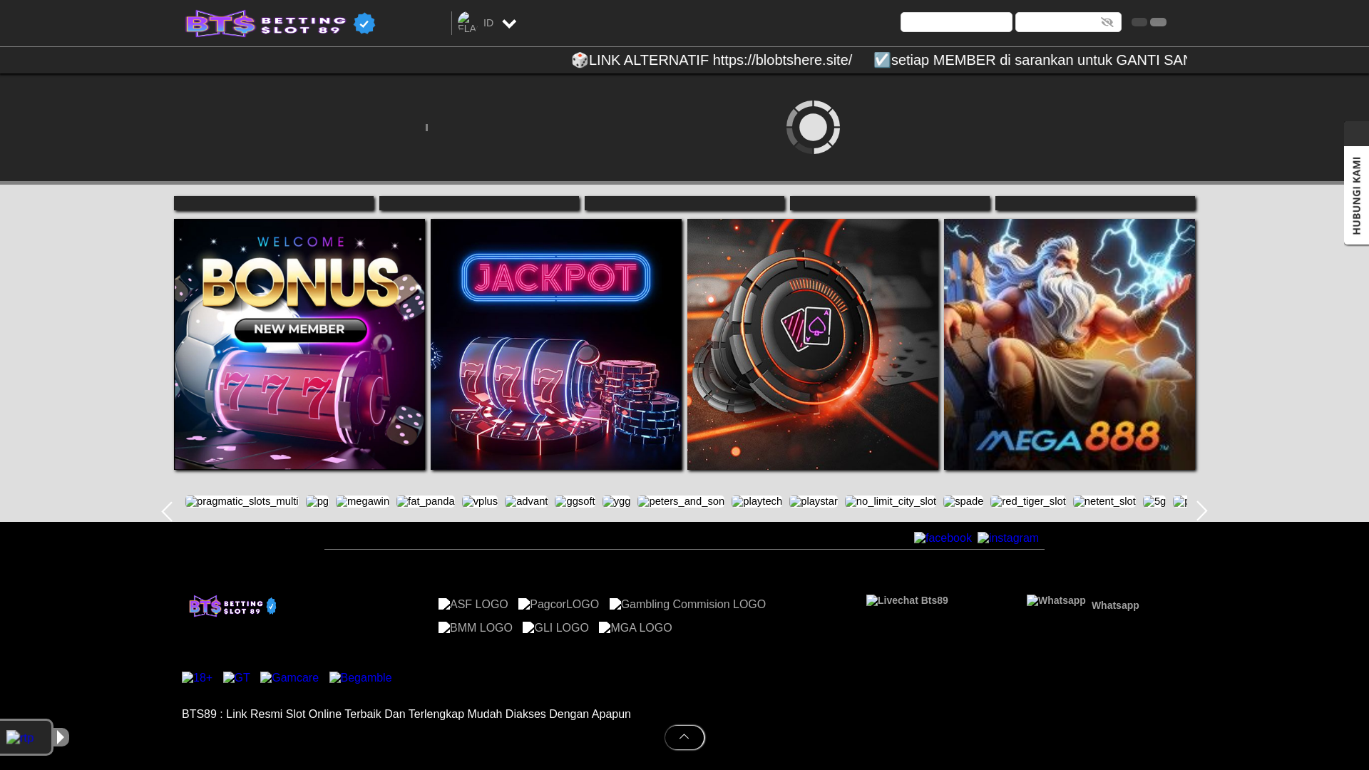Select the red_tiger_slot provider logo

pos(1028,501)
